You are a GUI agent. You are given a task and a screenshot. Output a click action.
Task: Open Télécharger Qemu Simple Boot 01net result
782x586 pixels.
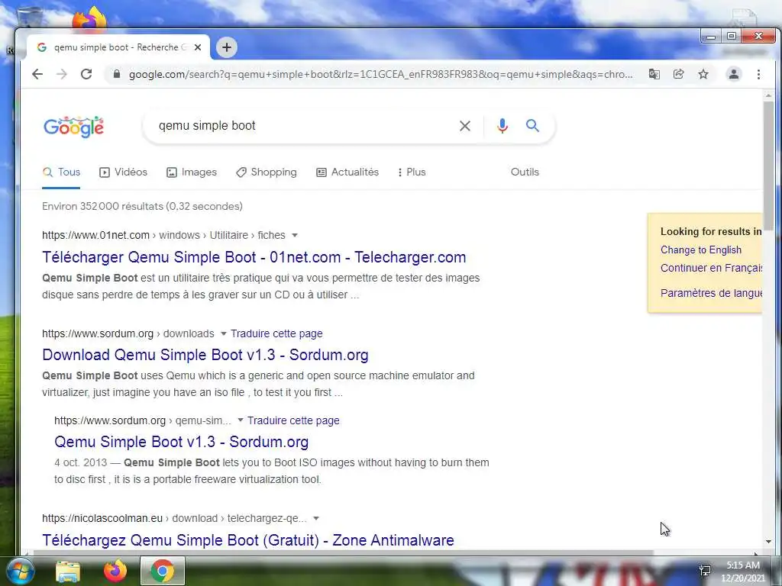pyautogui.click(x=254, y=257)
